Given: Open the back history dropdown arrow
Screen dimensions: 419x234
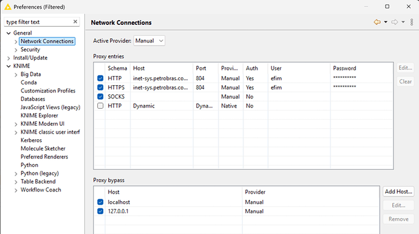Looking at the screenshot, I should (386, 22).
